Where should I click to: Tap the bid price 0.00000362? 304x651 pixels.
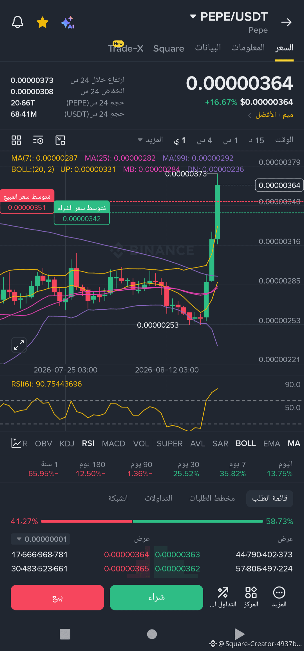pyautogui.click(x=177, y=568)
